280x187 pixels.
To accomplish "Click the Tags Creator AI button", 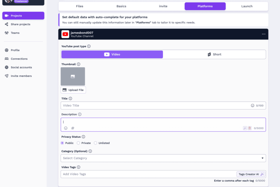I will (x=251, y=174).
